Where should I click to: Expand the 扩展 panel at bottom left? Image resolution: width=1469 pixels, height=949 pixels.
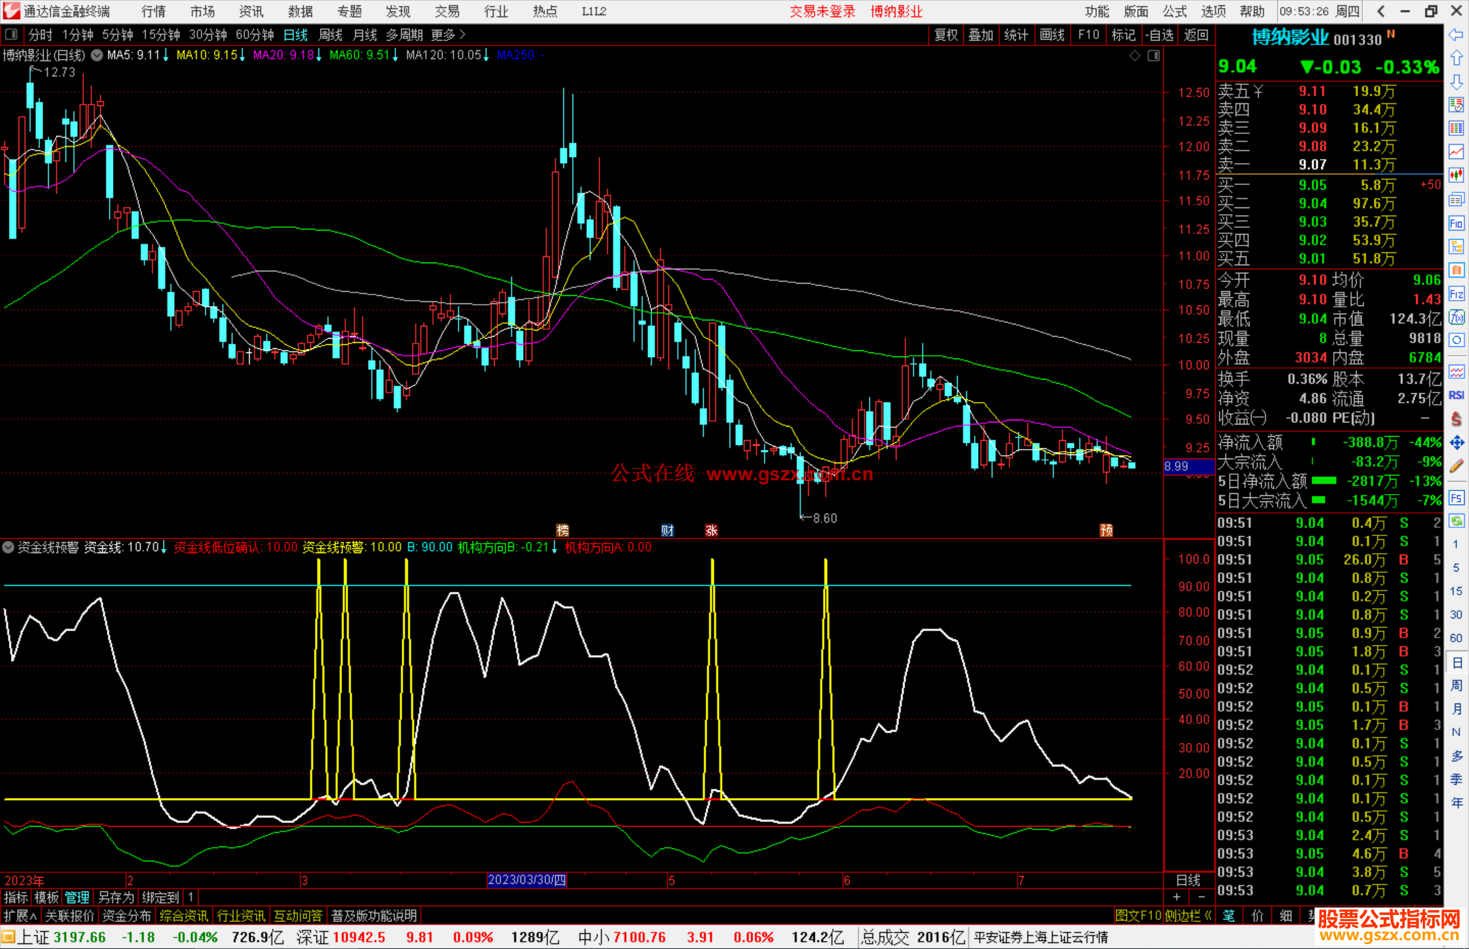point(20,916)
